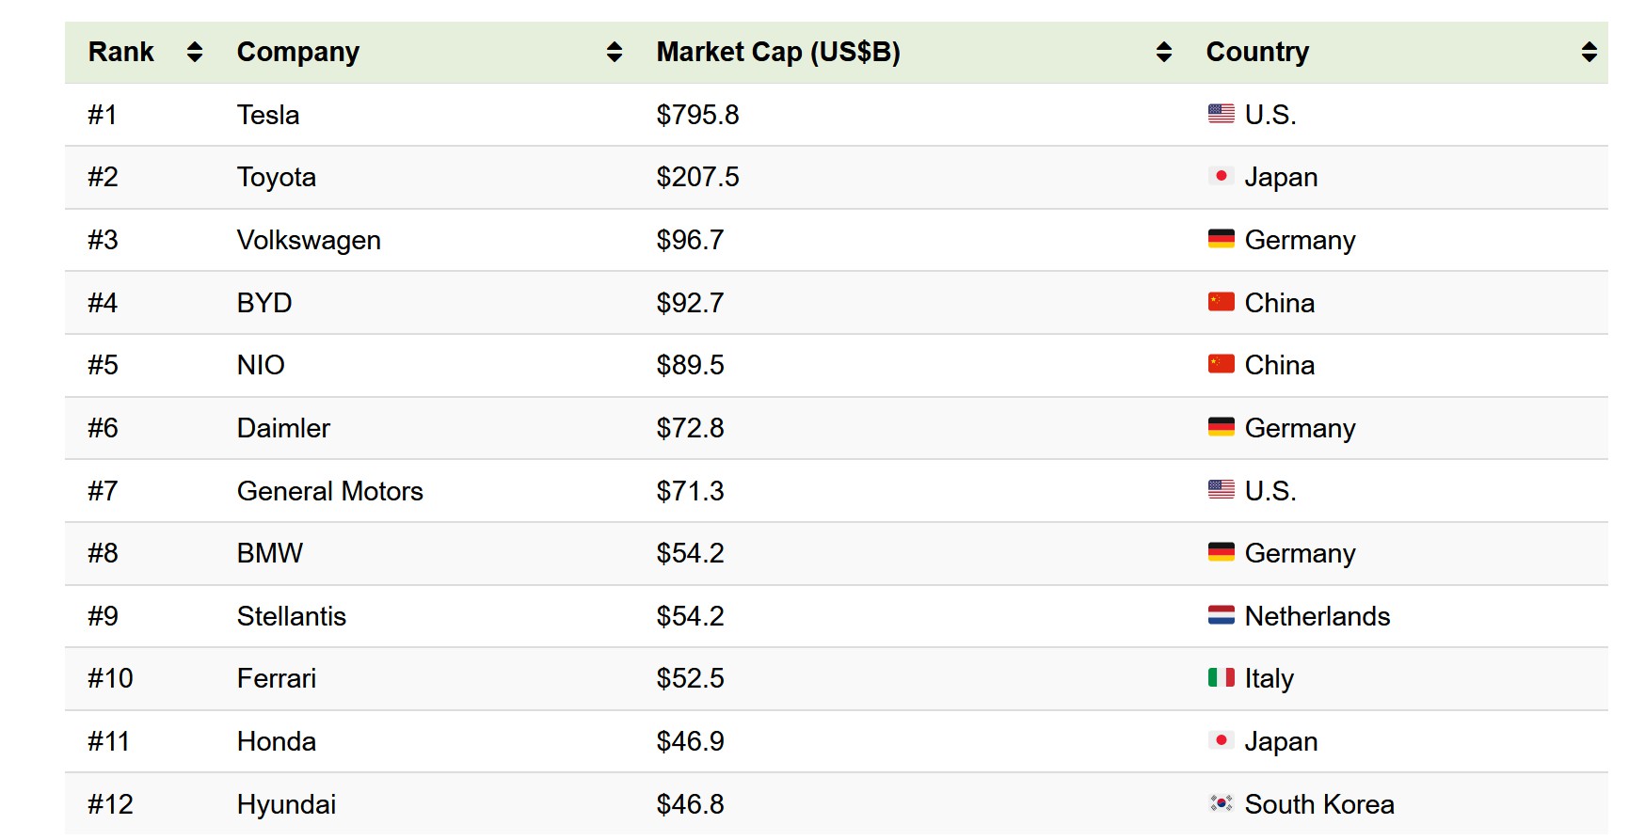The height and width of the screenshot is (840, 1629).
Task: Click the #10 rank cell for Ferrari
Action: point(110,678)
